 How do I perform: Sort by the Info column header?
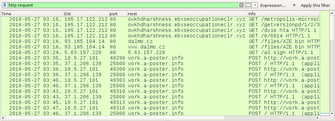point(284,14)
